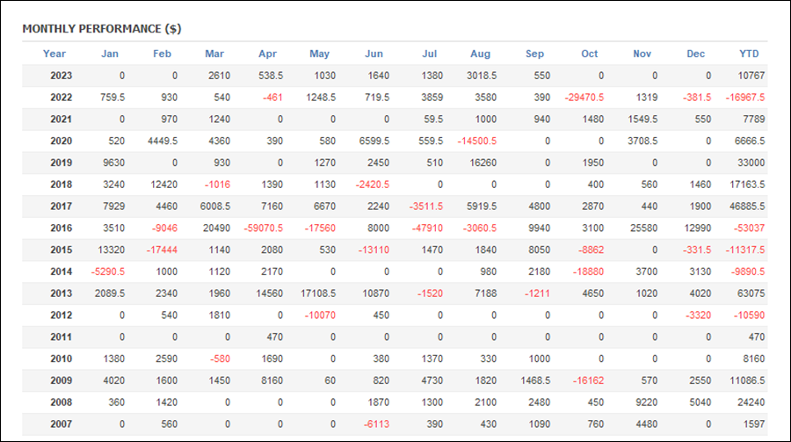
Task: Click the 2007 year row label
Action: pos(61,424)
